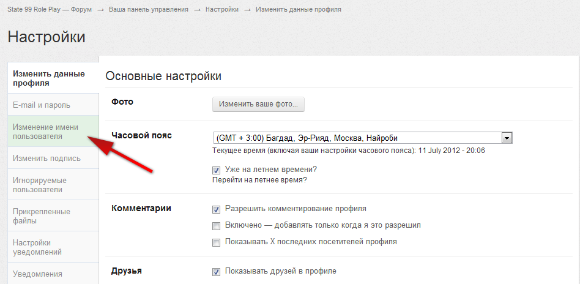Viewport: 580px width, 284px height.
Task: Open Изменение имени пользователя tab
Action: (53, 132)
